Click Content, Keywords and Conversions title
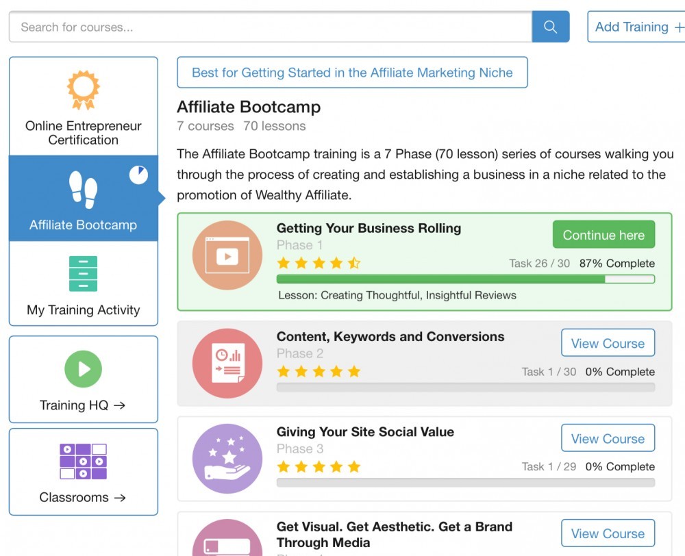 coord(390,337)
